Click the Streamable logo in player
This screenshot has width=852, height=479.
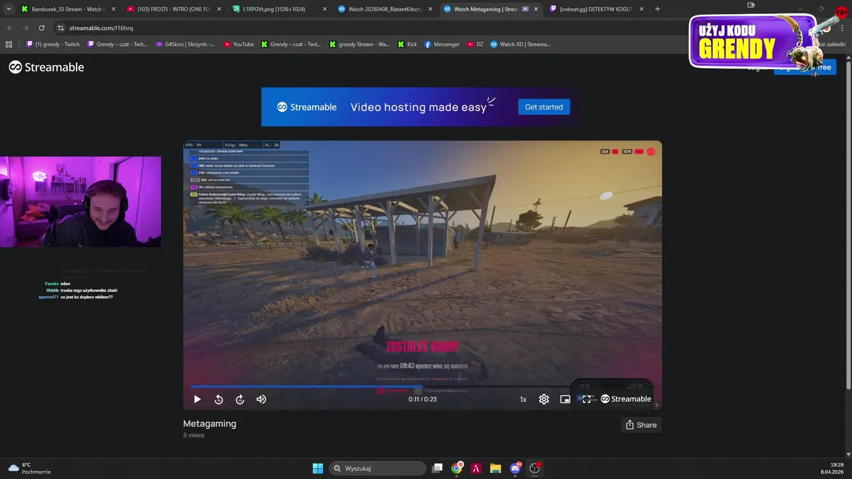[626, 399]
